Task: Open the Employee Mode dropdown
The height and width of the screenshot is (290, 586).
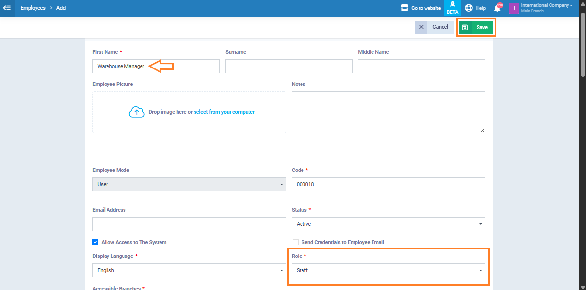Action: (x=189, y=185)
